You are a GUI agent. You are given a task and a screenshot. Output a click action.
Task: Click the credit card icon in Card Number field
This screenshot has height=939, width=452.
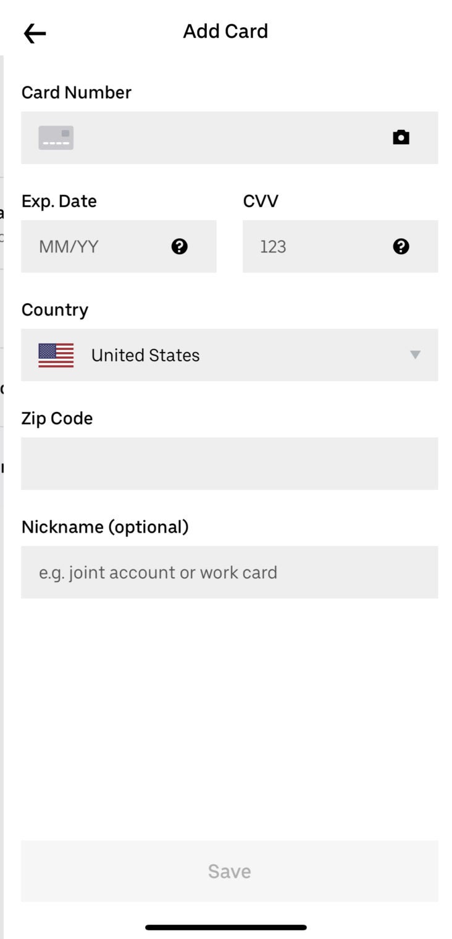tap(56, 137)
